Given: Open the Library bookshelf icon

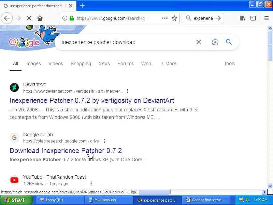Looking at the screenshot, I should coord(242,18).
